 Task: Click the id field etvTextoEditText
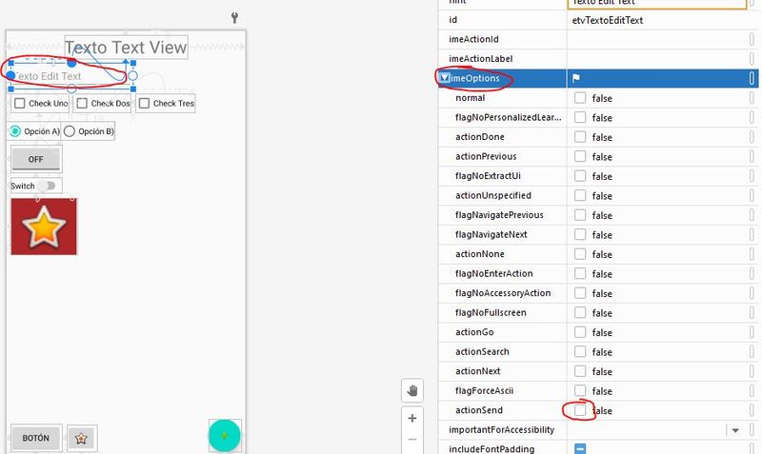[657, 20]
